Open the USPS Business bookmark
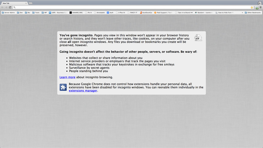Image resolution: width=263 pixels, height=148 pixels. tap(58, 13)
